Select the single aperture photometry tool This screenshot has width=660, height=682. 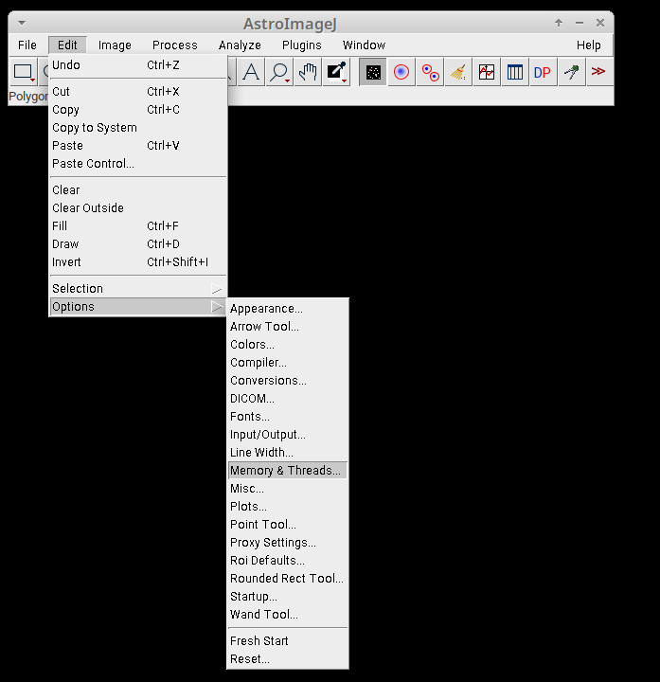[x=401, y=72]
